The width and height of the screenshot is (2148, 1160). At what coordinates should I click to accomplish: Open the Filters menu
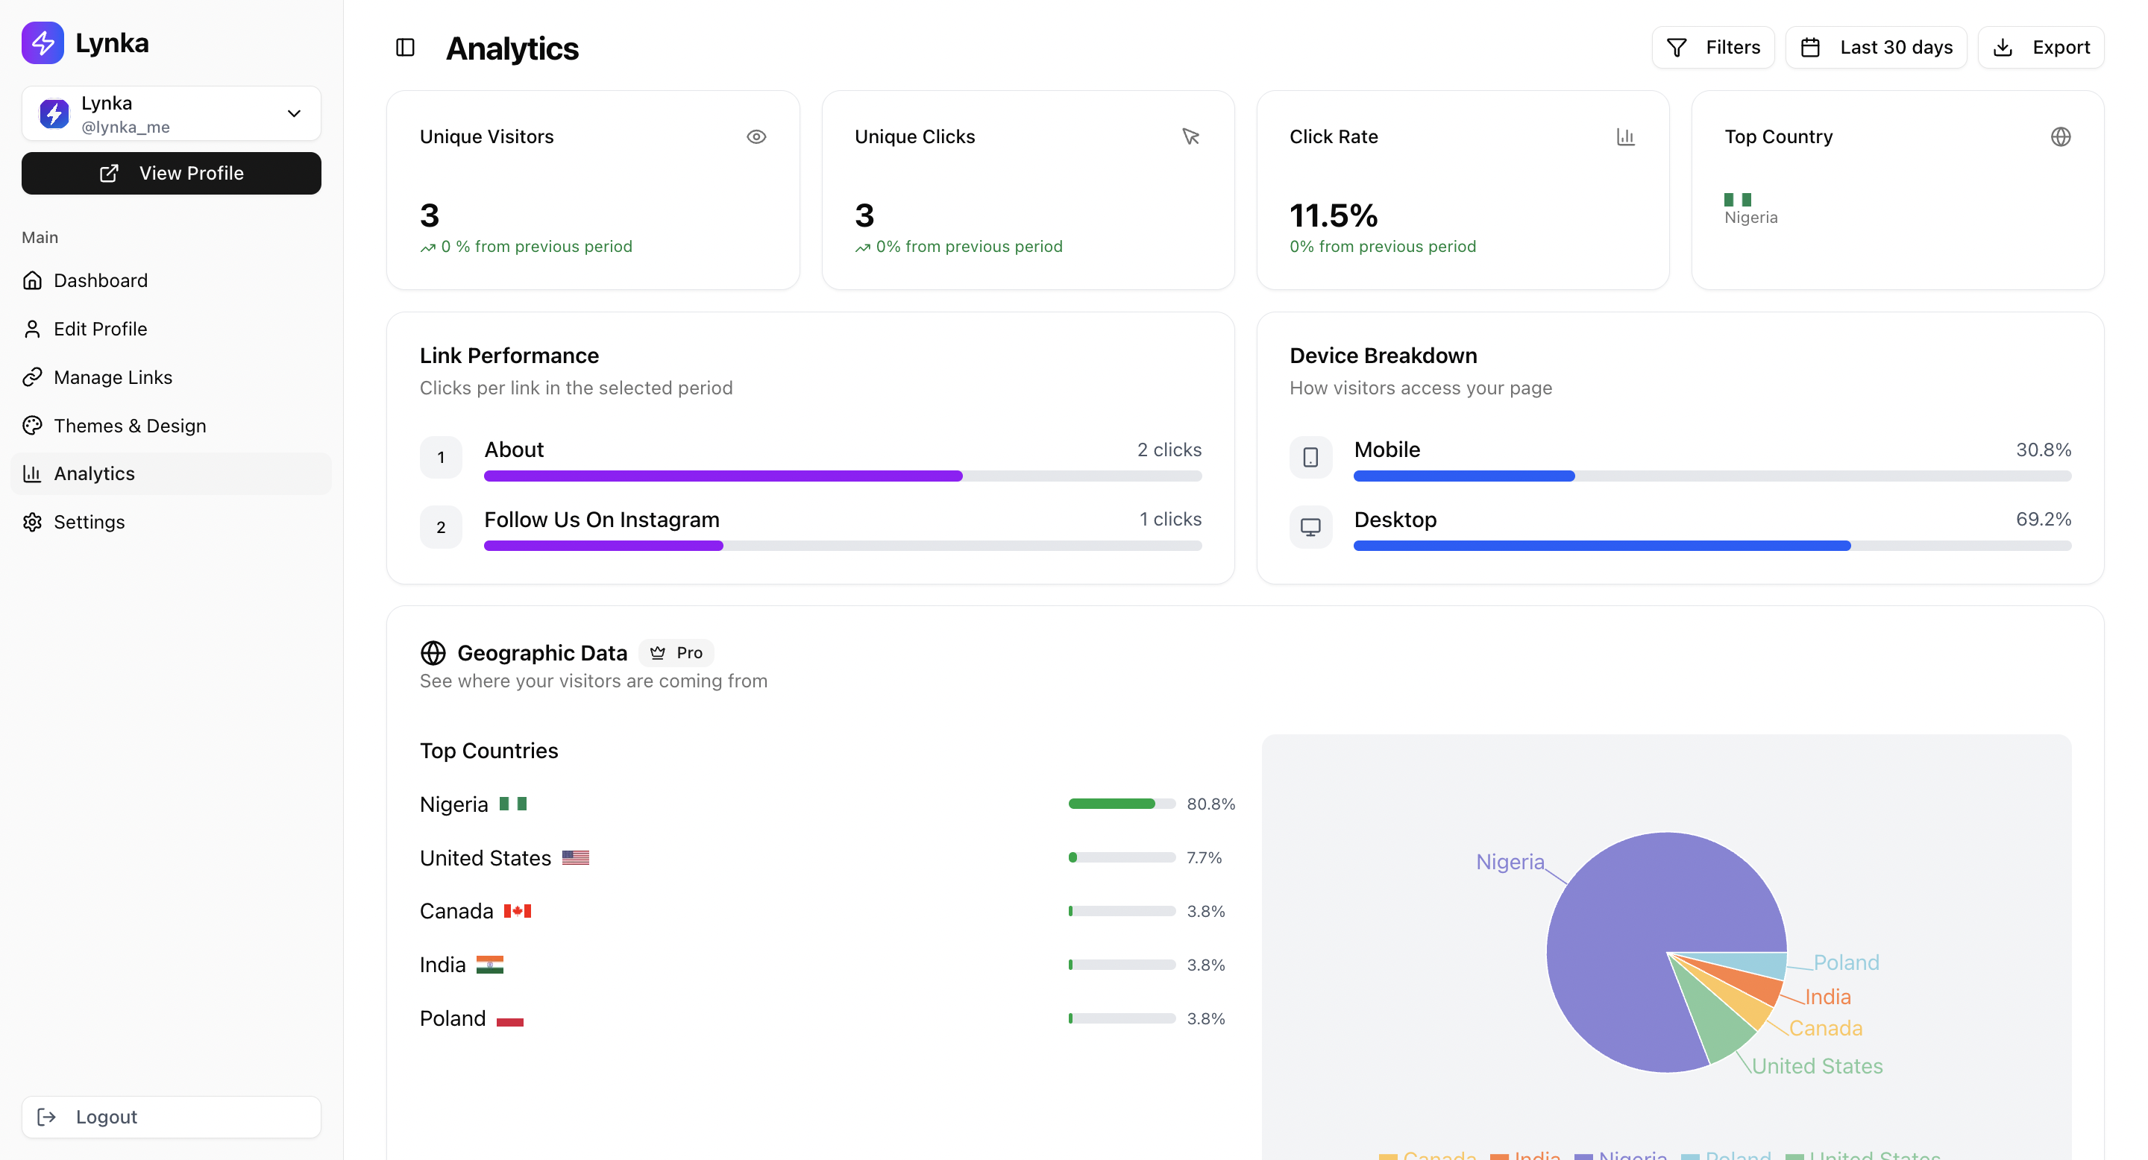(x=1712, y=48)
